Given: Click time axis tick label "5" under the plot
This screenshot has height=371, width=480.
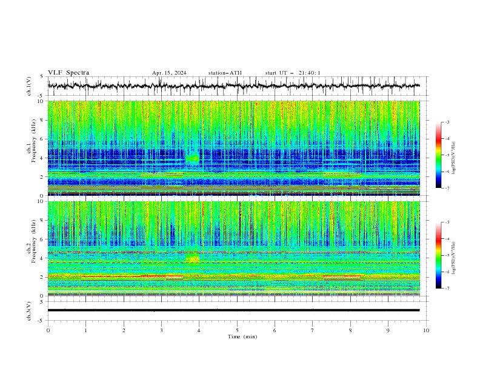Looking at the screenshot, I should 237,330.
